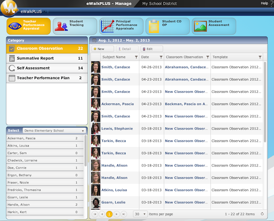This screenshot has height=221, width=274.
Task: Click the Classroom Observation checkbox icon
Action: [x=12, y=49]
